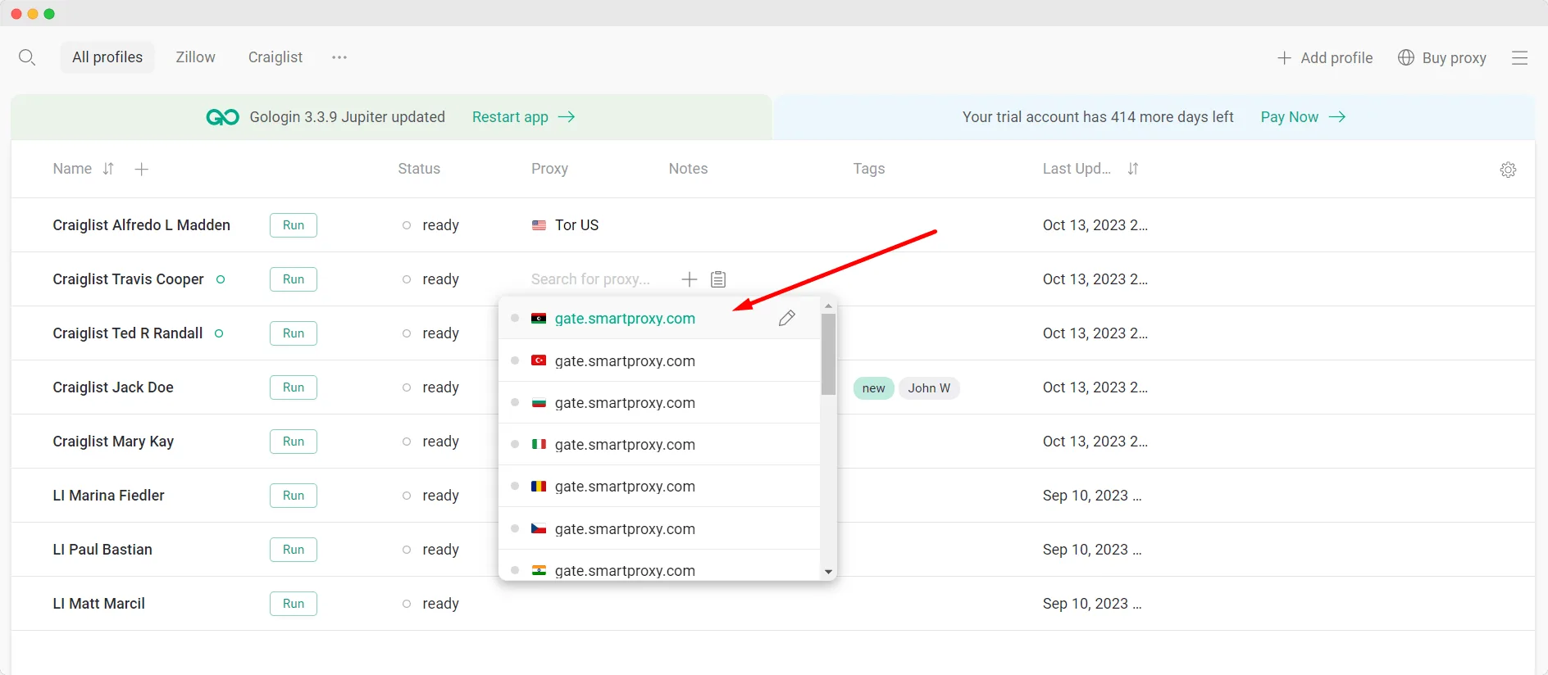
Task: Run LI Matt Marcil profile
Action: point(294,604)
